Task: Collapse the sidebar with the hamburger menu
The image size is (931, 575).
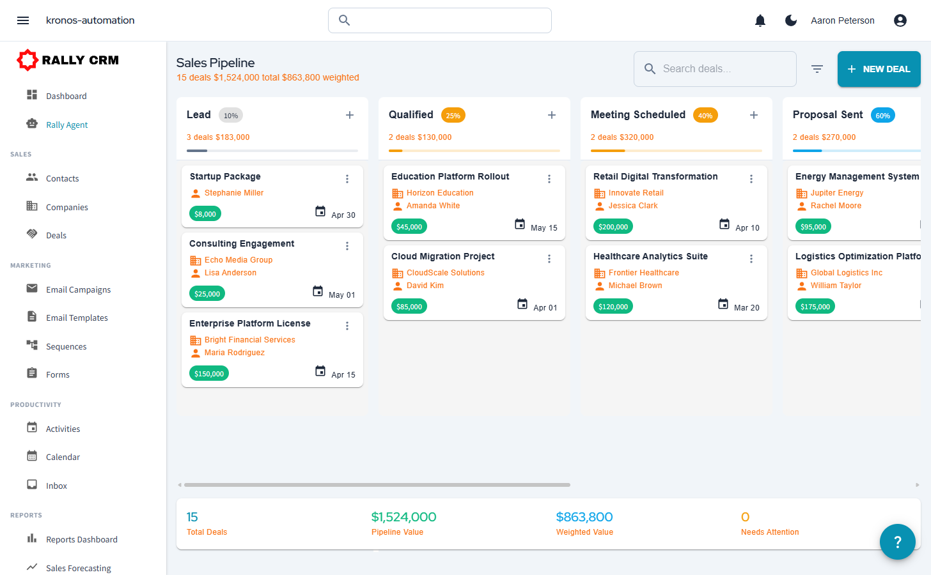Action: (x=23, y=20)
